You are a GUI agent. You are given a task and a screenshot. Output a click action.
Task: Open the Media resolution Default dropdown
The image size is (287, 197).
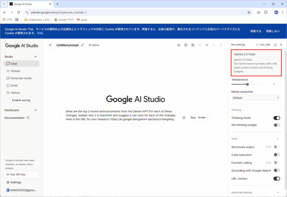pos(256,98)
